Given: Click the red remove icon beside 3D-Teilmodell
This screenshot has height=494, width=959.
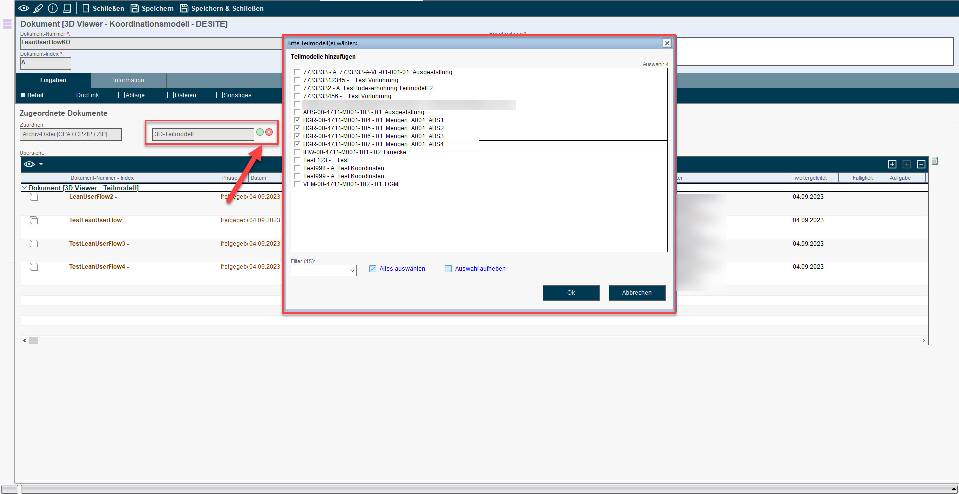Looking at the screenshot, I should tap(269, 132).
